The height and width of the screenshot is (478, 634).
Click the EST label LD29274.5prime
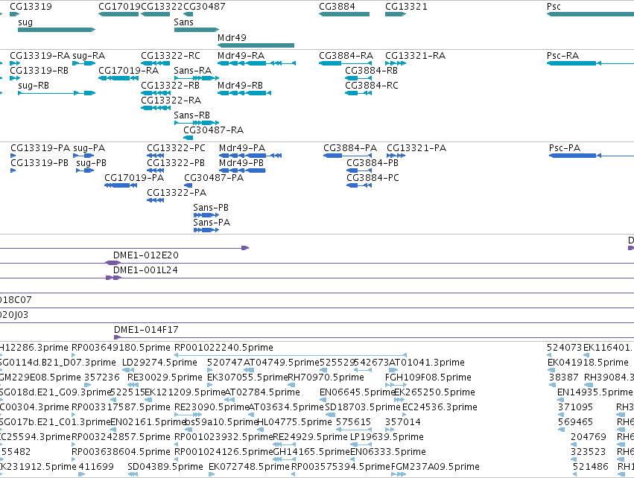pos(159,363)
